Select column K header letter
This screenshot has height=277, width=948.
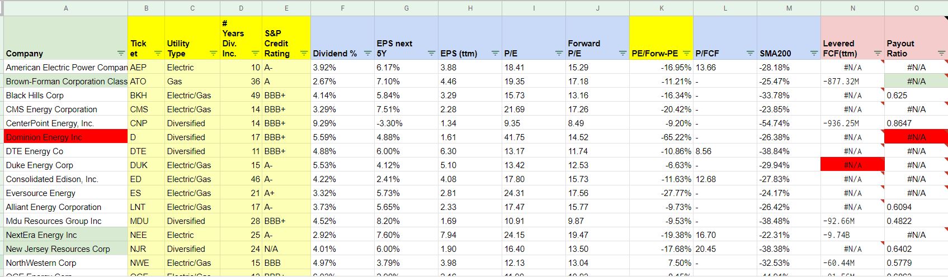[x=662, y=8]
